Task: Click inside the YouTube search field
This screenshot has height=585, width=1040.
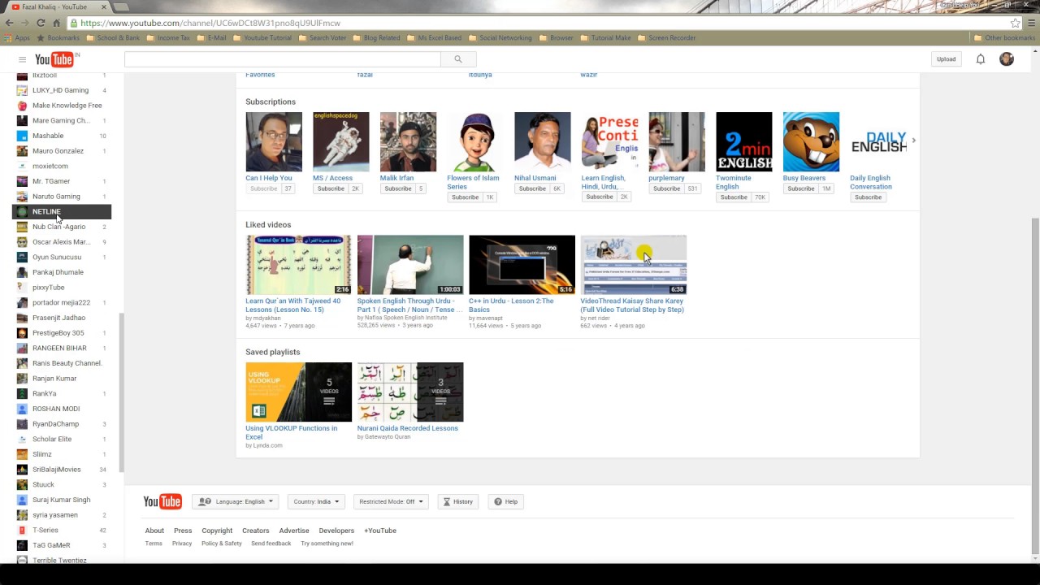Action: [283, 58]
